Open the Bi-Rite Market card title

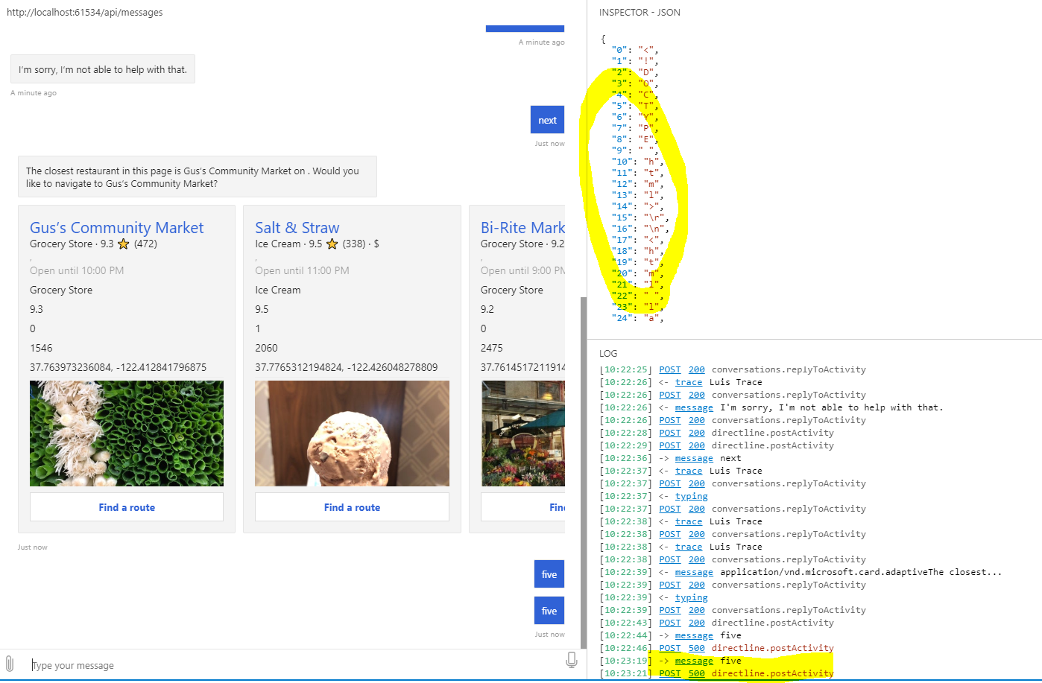[x=522, y=228]
